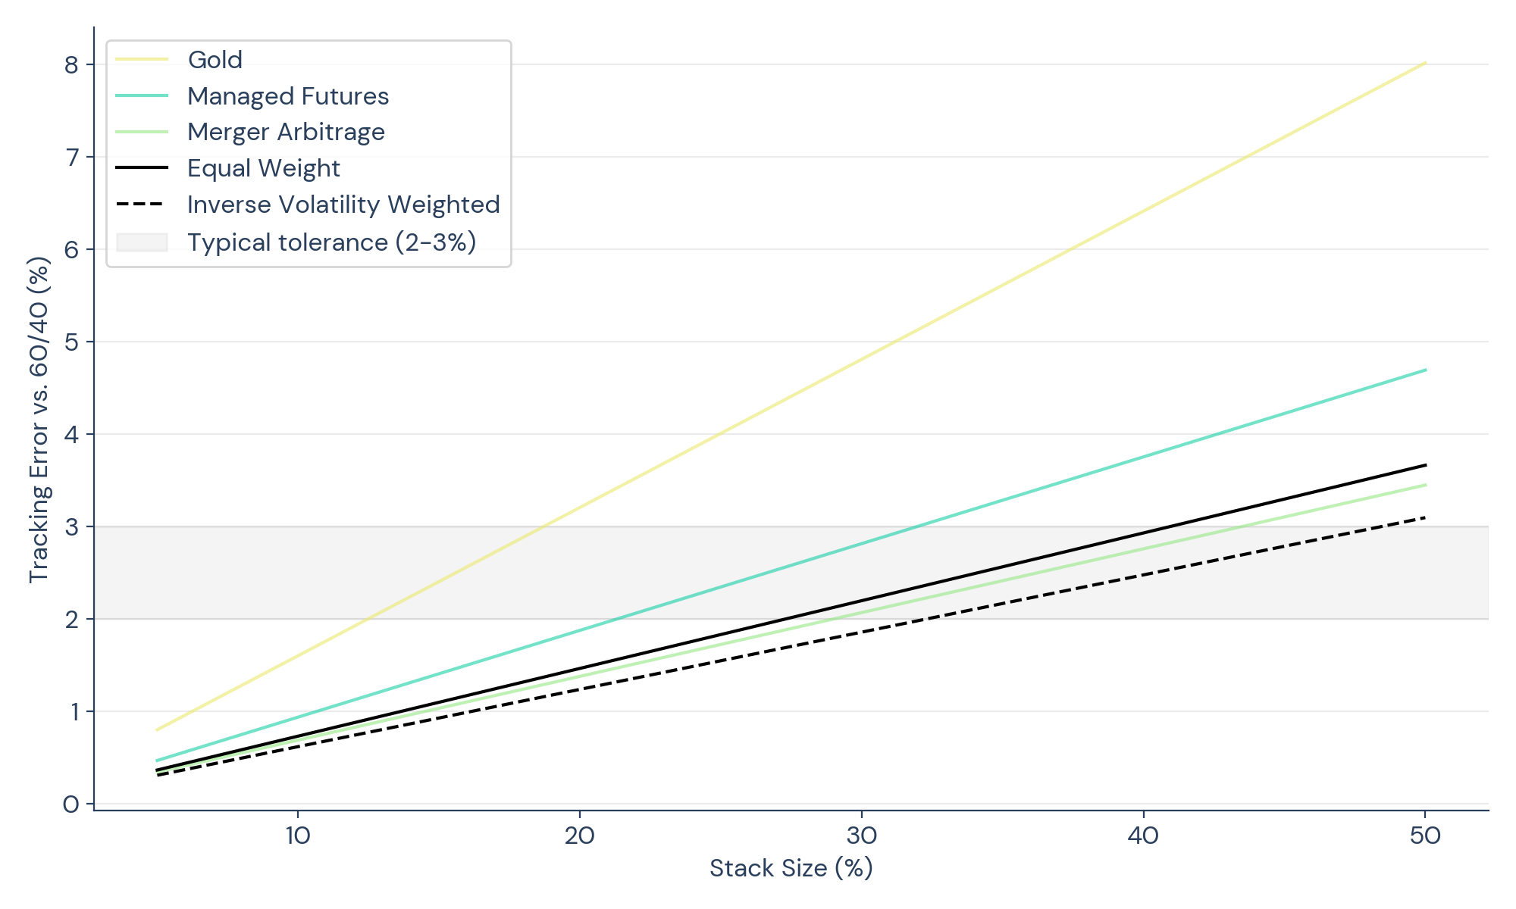Click the 0 tick label on y-axis
Viewport: 1516px width, 909px height.
click(x=71, y=804)
